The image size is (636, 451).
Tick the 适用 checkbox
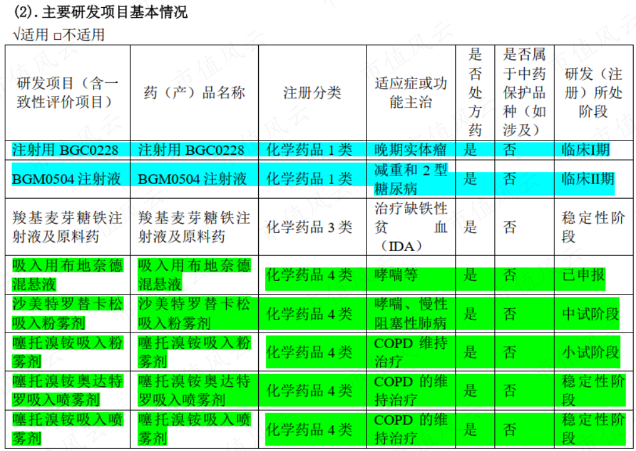point(16,35)
